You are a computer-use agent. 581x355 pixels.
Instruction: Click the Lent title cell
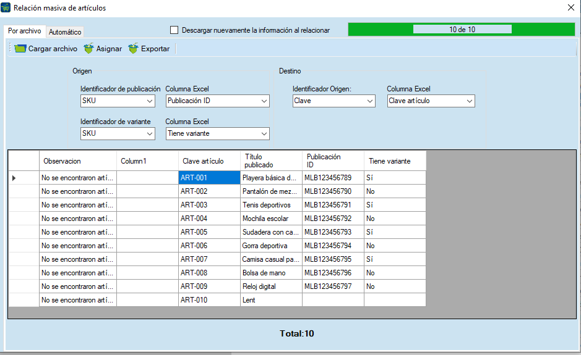[271, 300]
